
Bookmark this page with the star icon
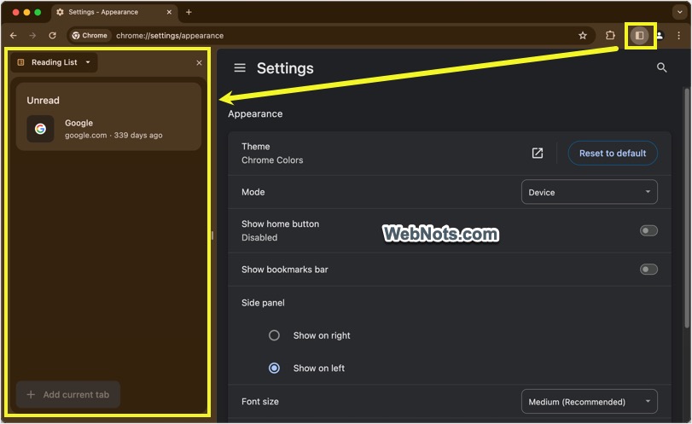(583, 36)
